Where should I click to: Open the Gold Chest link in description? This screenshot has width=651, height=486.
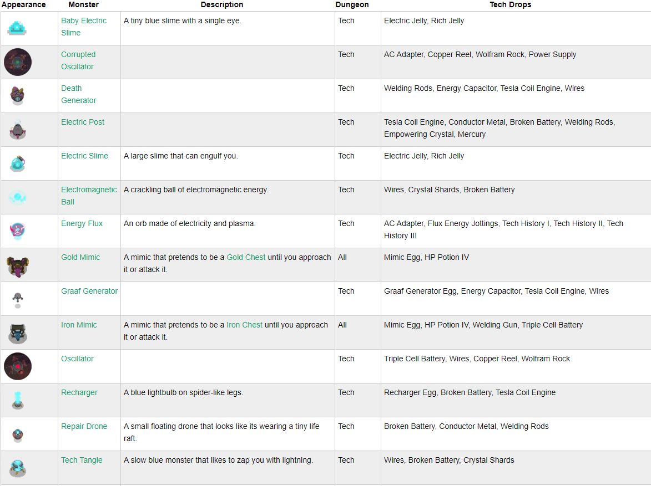[x=246, y=257]
